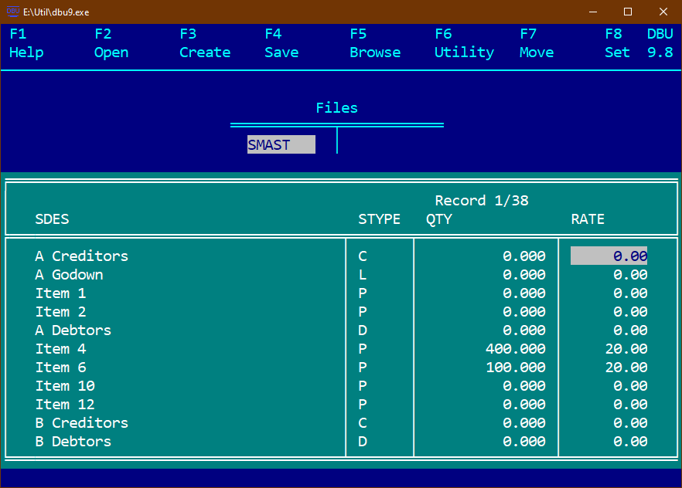Select the SDES column header

[x=52, y=219]
